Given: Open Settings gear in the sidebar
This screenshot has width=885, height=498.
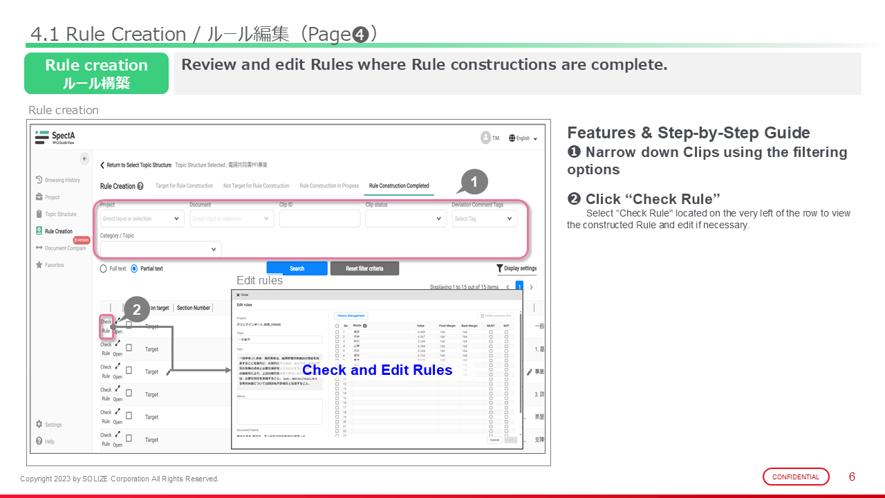Looking at the screenshot, I should point(39,425).
